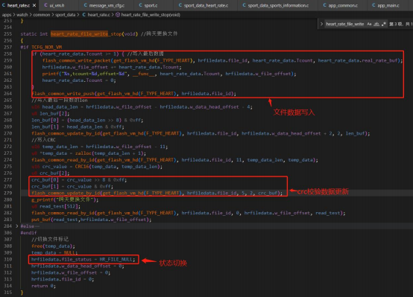Click the apps breadcrumb segment

point(7,15)
